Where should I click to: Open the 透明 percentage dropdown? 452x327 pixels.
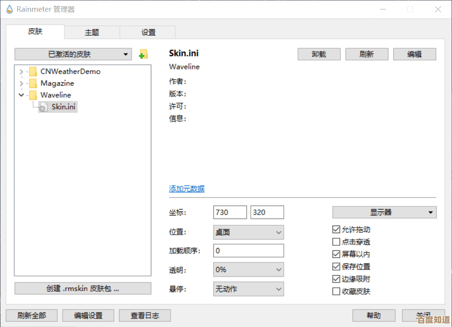point(248,270)
